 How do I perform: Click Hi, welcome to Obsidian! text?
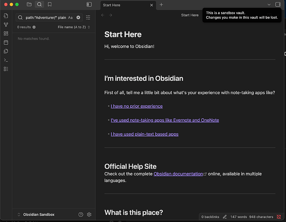pyautogui.click(x=129, y=47)
